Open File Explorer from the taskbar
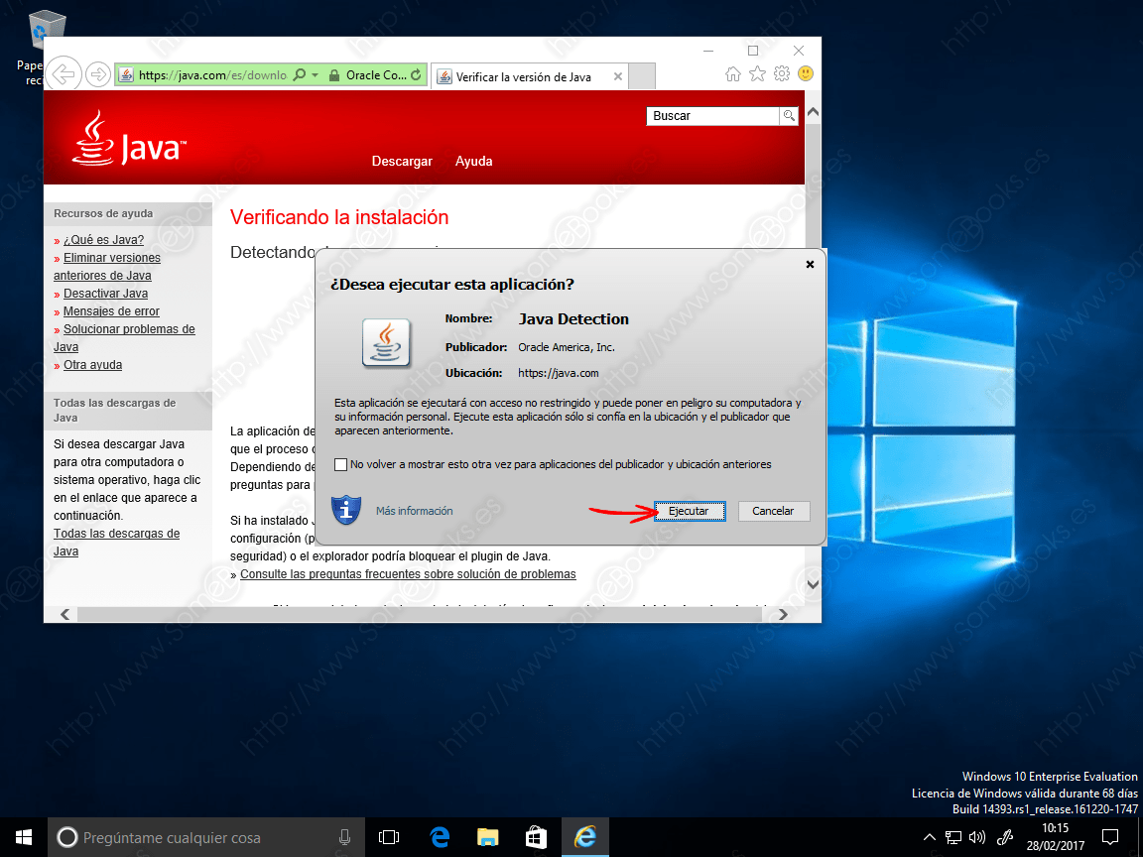1143x857 pixels. click(x=488, y=837)
